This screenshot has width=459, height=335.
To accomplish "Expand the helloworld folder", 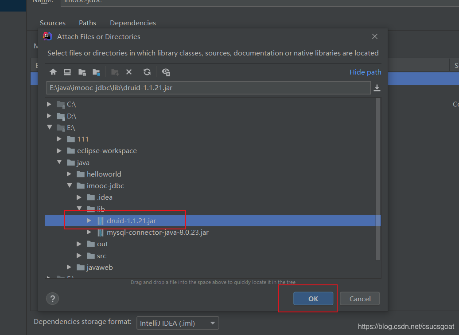I will tap(69, 174).
